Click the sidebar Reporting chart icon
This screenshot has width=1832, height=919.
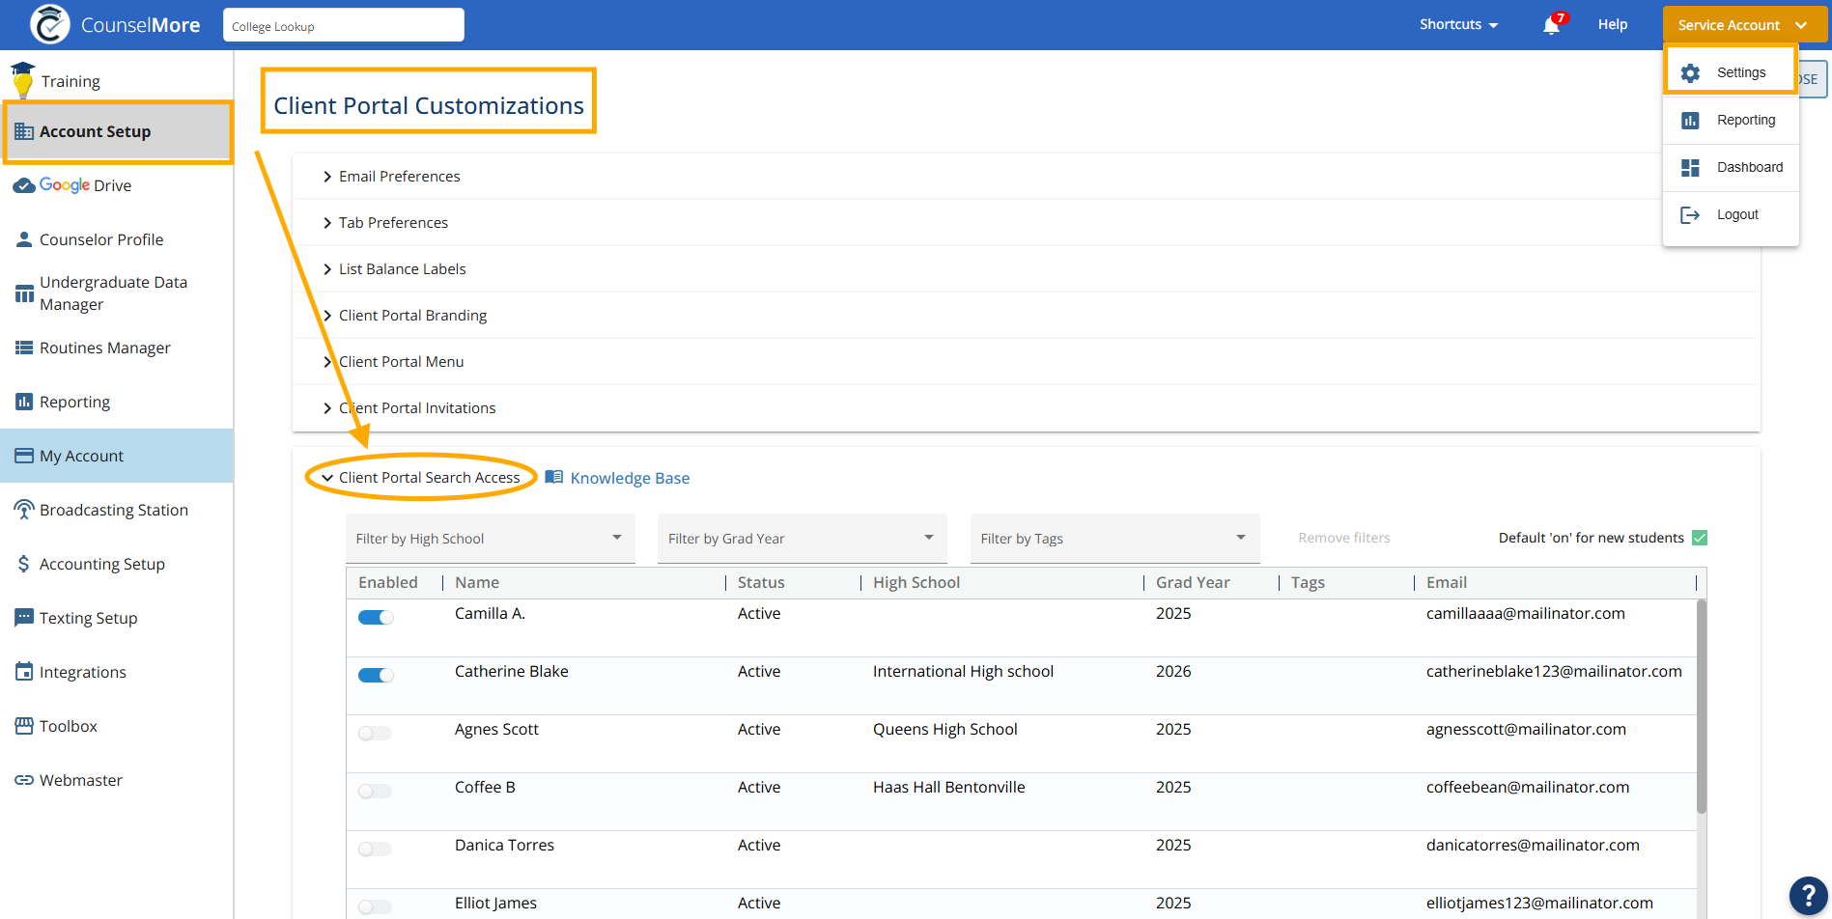tap(24, 402)
